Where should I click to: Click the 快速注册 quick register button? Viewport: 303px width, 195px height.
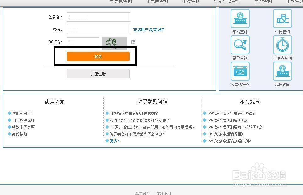98,73
